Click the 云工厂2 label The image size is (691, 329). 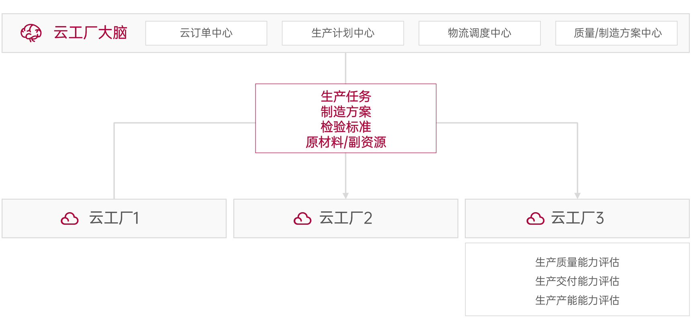pyautogui.click(x=345, y=218)
